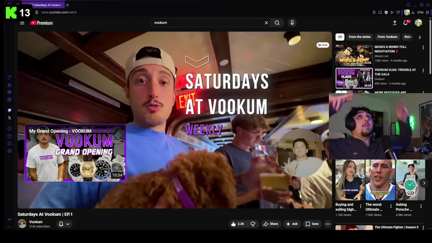This screenshot has height=243, width=432.
Task: Open options for 'The worst Ultimate' short
Action: pyautogui.click(x=391, y=206)
